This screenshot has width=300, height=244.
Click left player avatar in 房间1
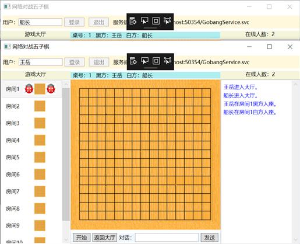(x=29, y=89)
